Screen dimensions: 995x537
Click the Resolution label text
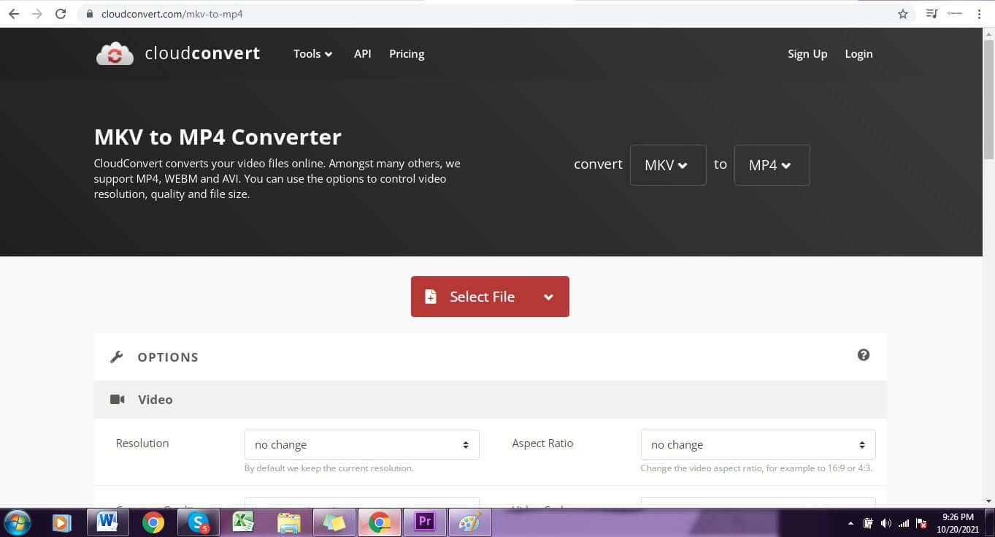click(x=142, y=443)
